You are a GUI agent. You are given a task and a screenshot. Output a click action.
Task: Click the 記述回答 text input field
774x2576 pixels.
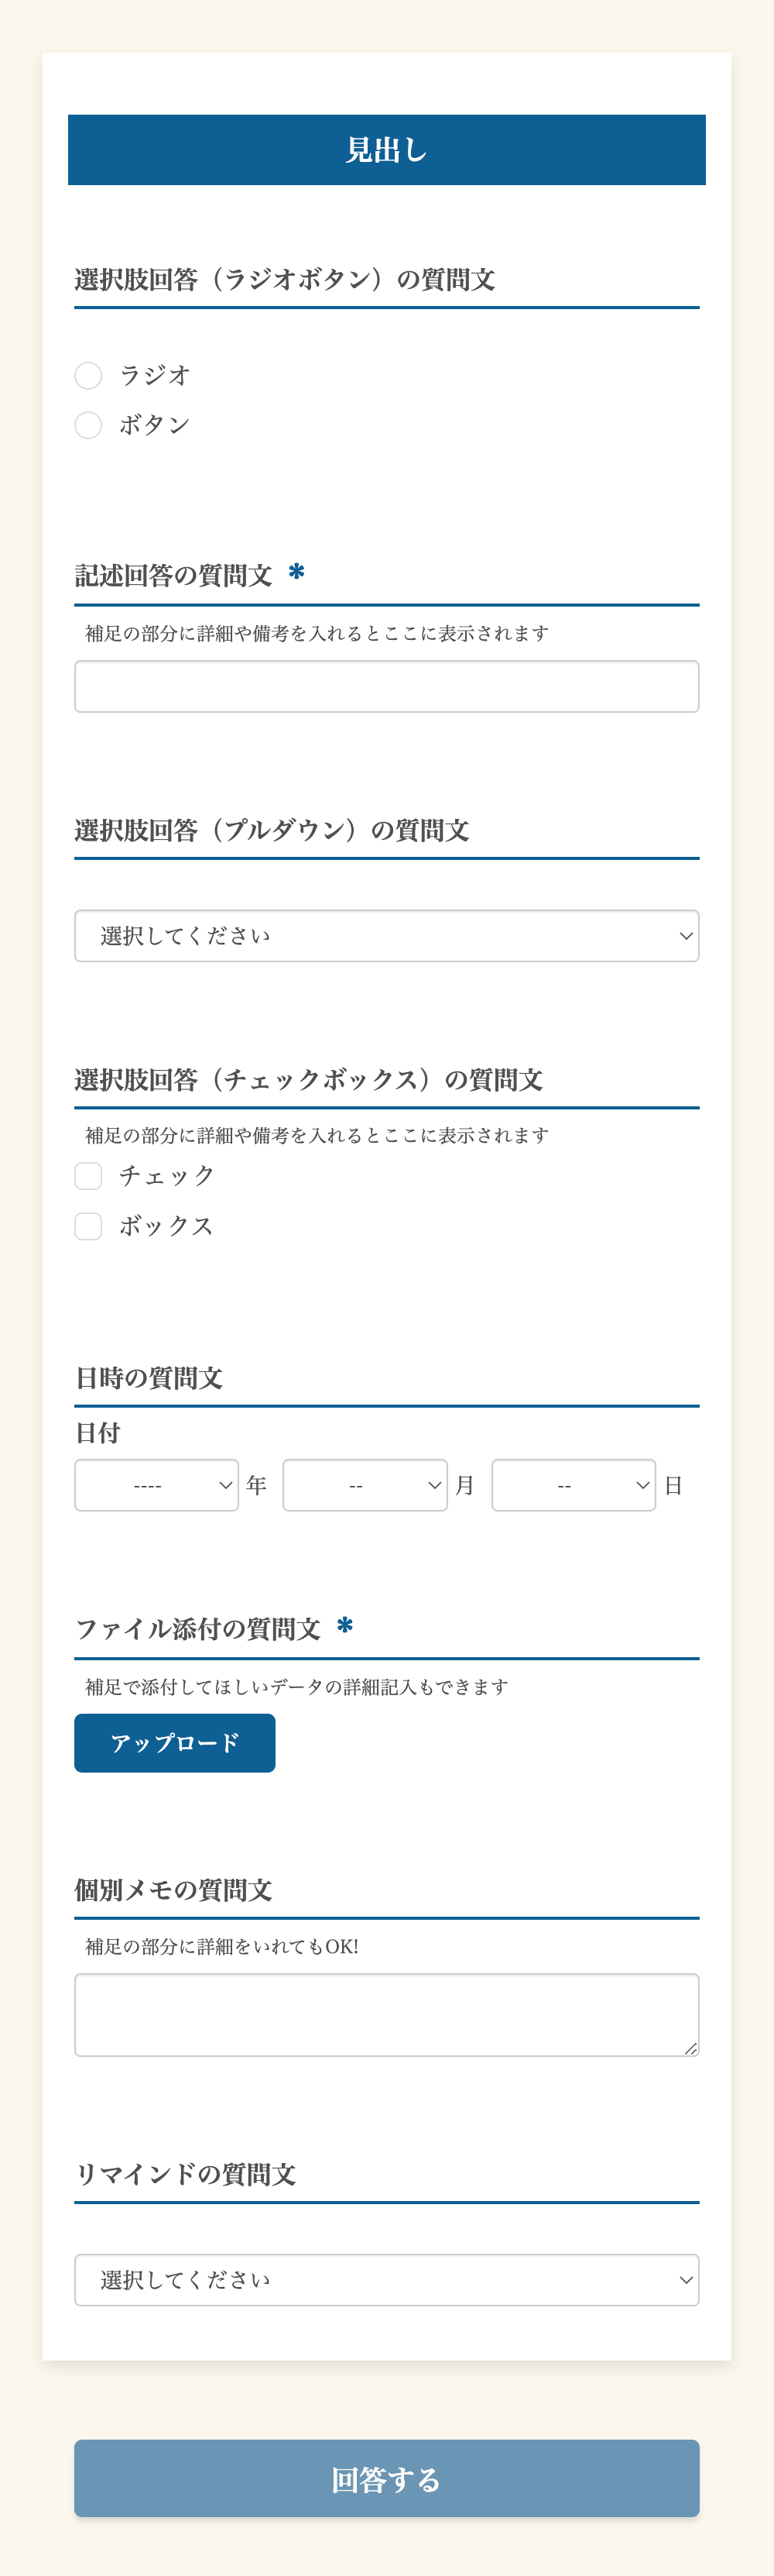386,686
